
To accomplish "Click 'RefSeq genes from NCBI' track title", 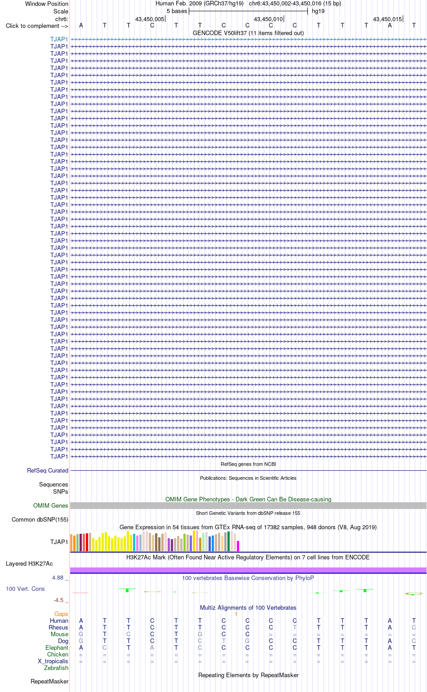I will pos(248,464).
